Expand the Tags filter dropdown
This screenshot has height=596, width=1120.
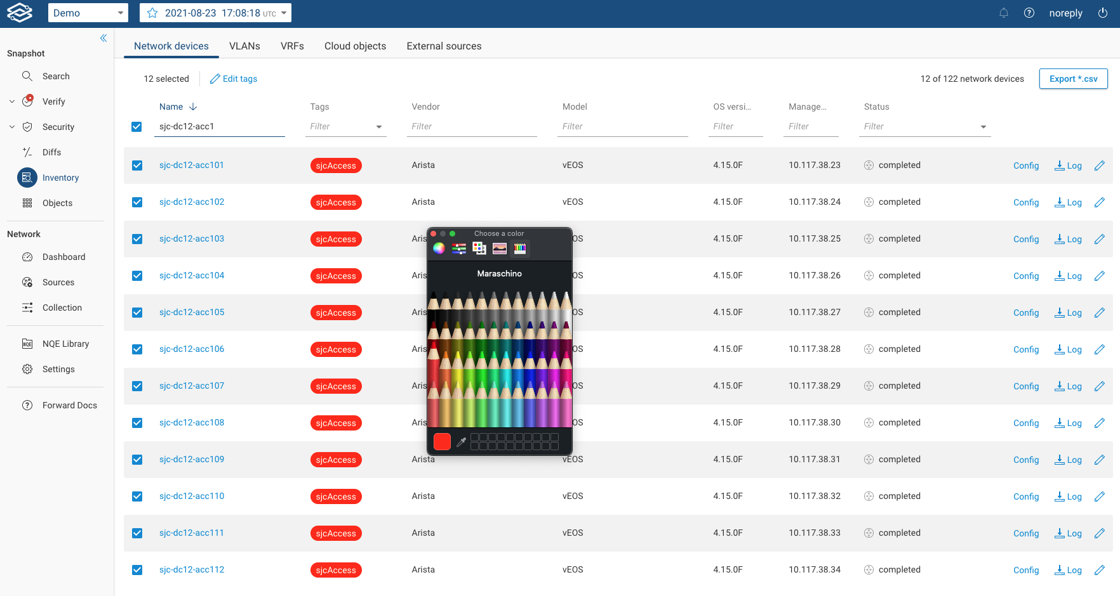click(379, 127)
